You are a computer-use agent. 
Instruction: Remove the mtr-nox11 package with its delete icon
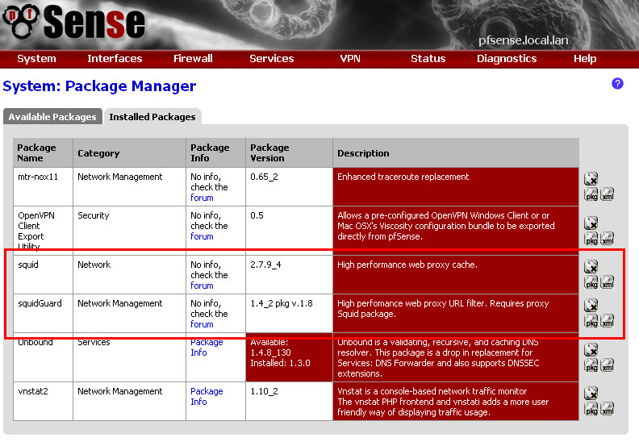pos(591,178)
